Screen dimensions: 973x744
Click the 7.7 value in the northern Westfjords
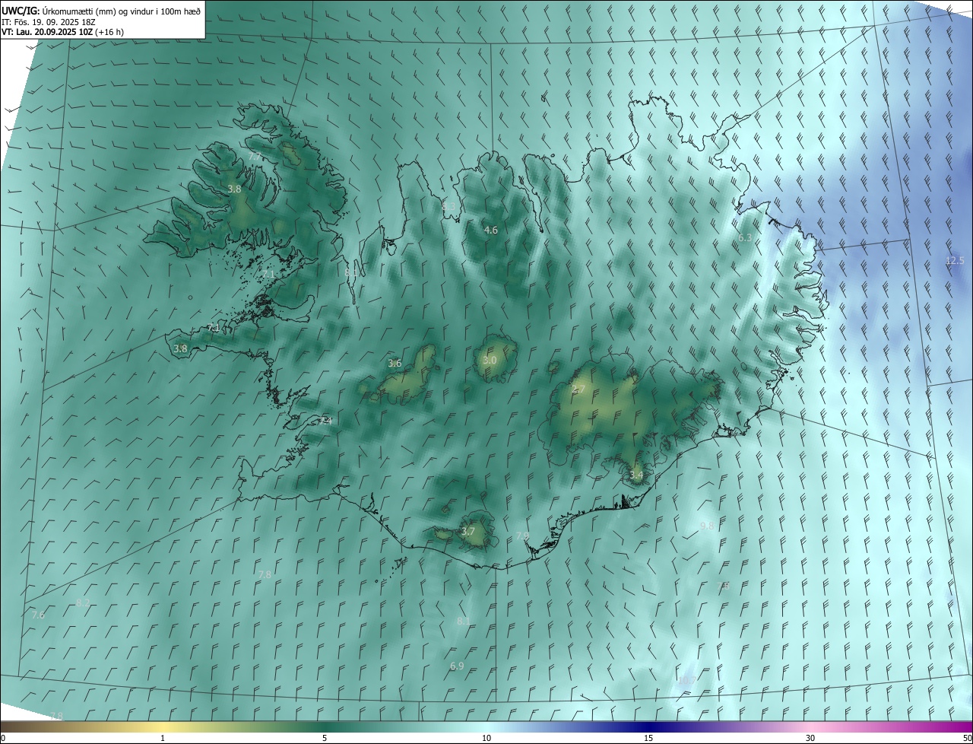click(255, 156)
